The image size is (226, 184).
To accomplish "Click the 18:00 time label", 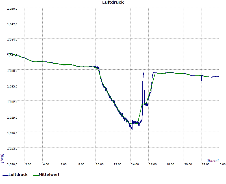I will tap(170, 164).
